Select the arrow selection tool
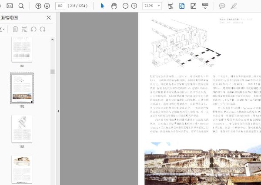The height and width of the screenshot is (185, 261). click(x=103, y=6)
